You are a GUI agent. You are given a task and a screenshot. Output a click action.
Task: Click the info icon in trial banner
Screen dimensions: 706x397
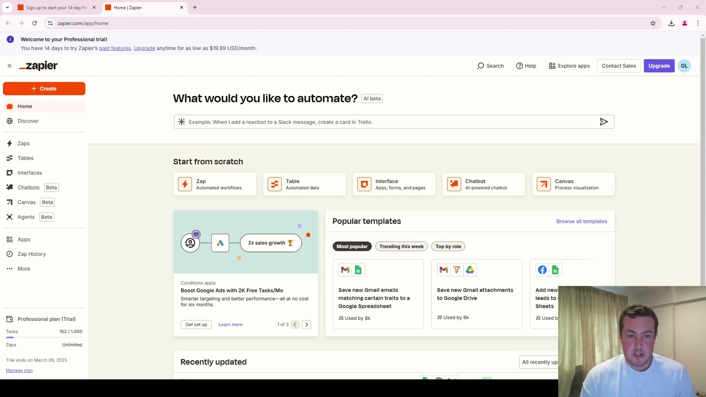(x=10, y=39)
